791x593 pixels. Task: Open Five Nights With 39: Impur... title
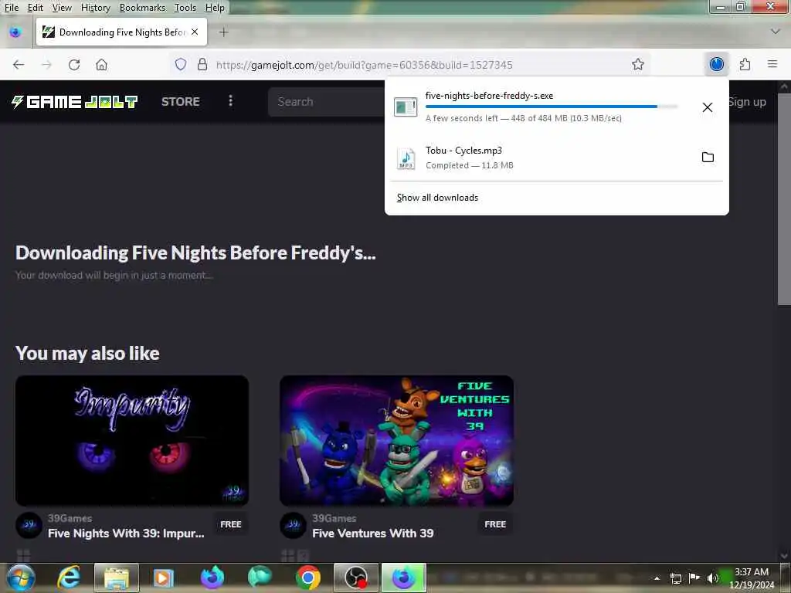pos(126,533)
